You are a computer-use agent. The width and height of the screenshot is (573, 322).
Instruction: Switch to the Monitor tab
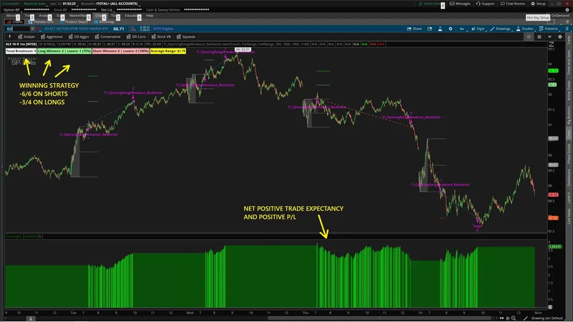11,16
